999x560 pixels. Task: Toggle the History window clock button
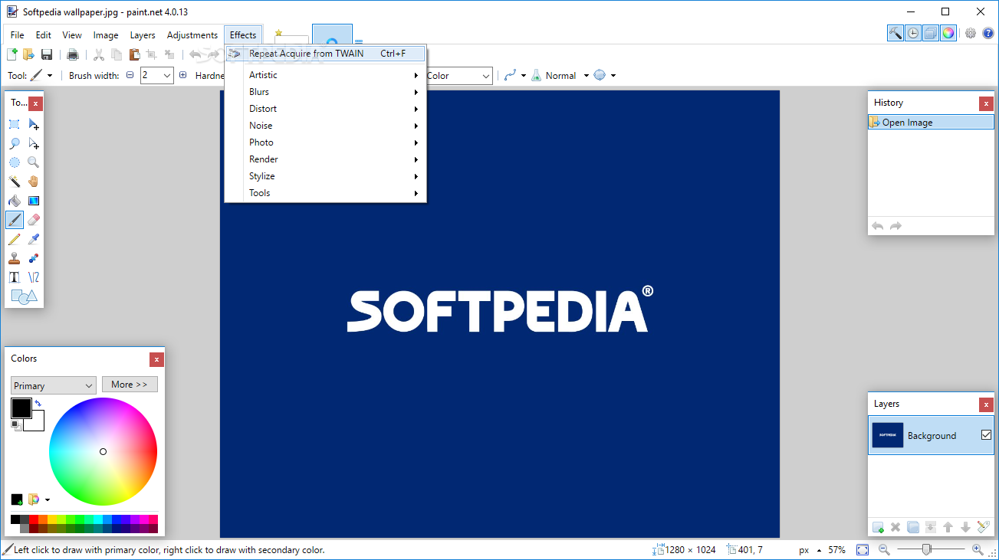[x=913, y=33]
